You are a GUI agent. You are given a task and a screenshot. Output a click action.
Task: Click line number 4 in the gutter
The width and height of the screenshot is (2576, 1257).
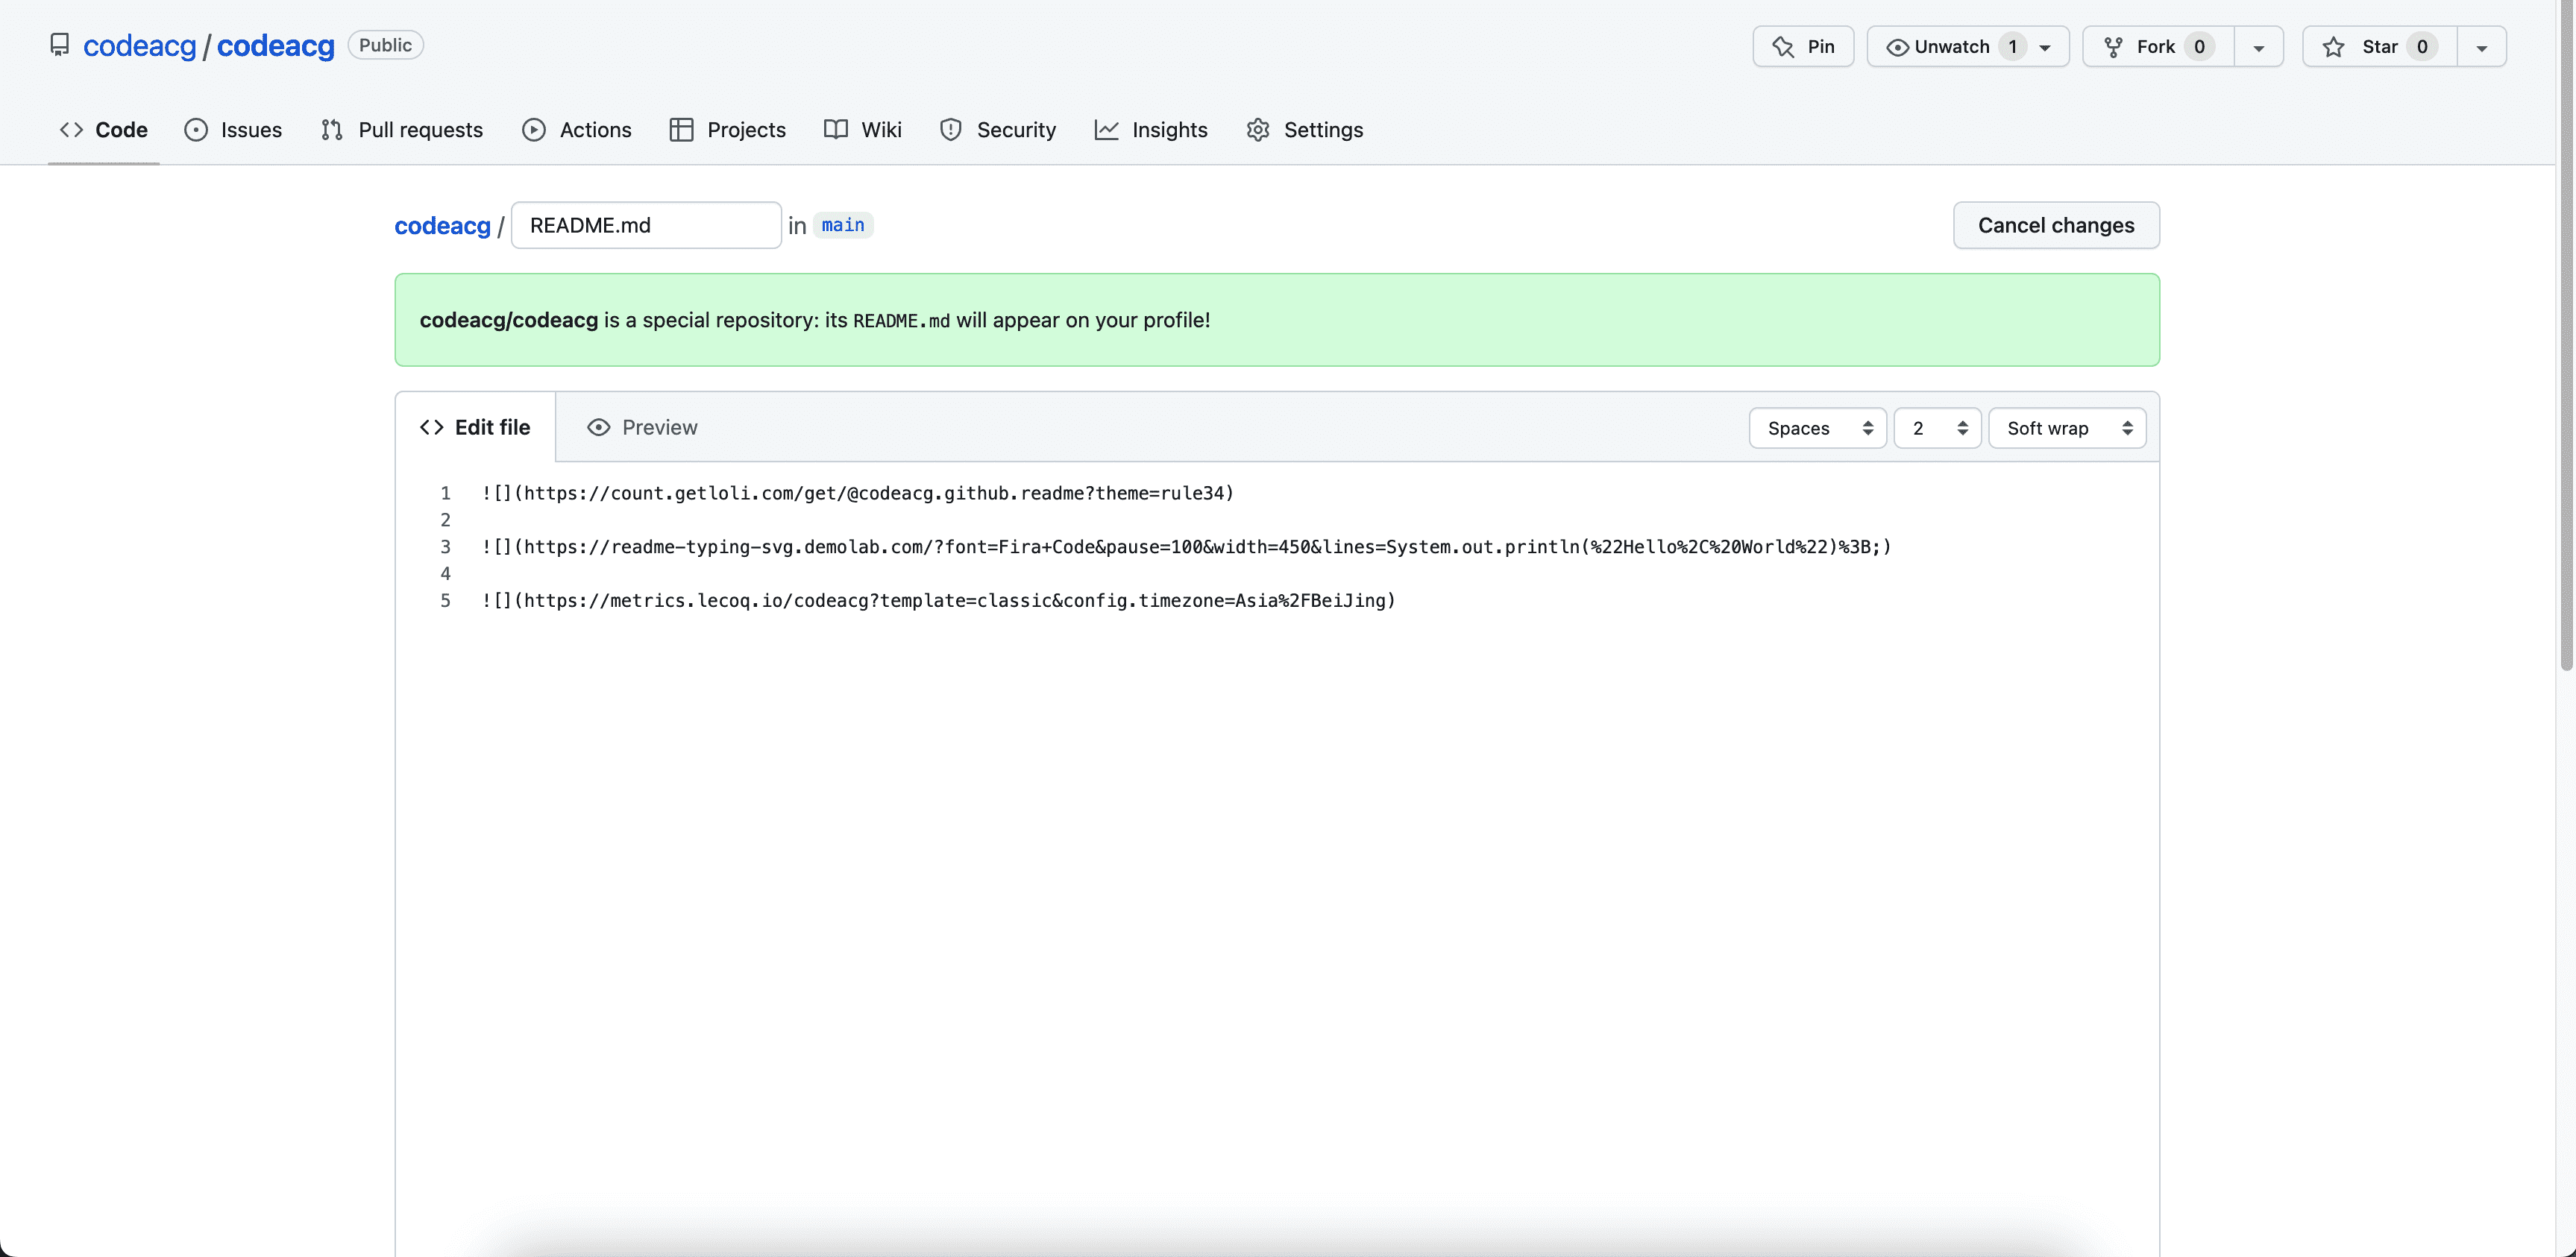pyautogui.click(x=446, y=574)
